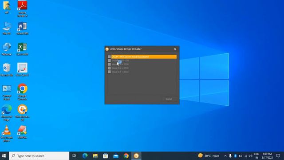
Task: Show hidden system tray icons
Action: coord(225,156)
